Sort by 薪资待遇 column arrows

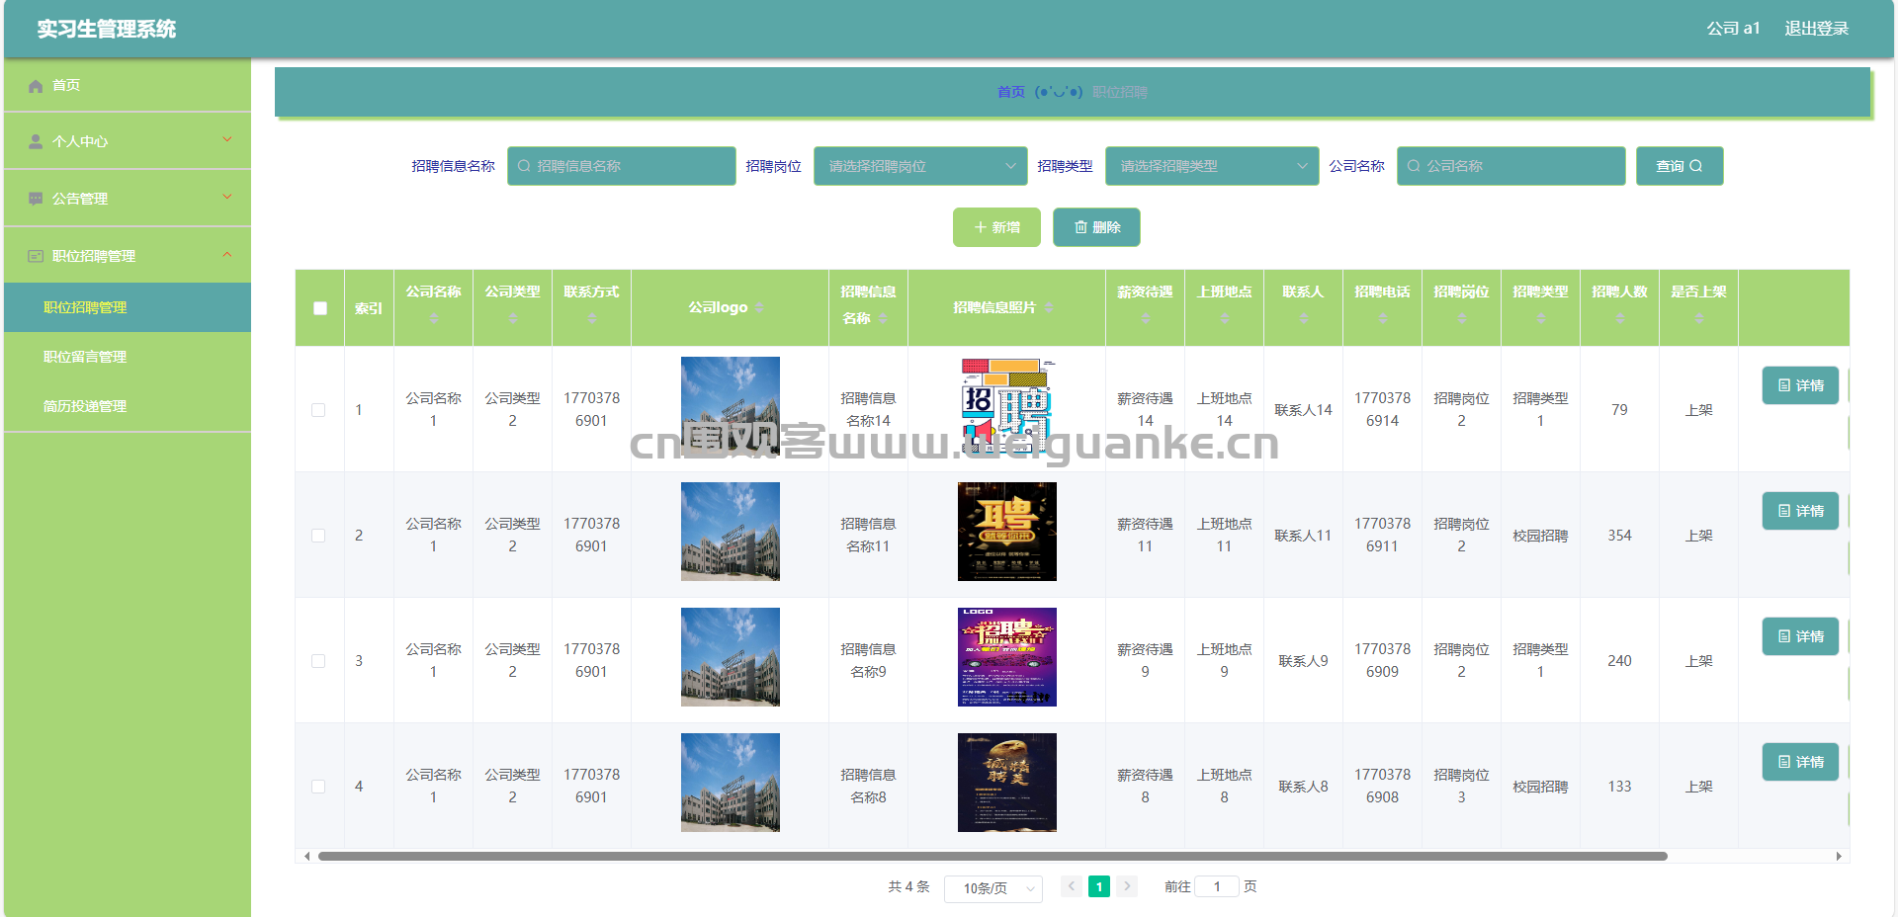click(1145, 318)
